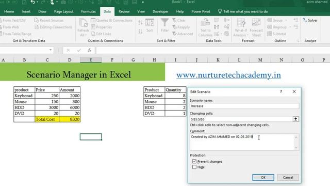330x186 pixels.
Task: Launch the Solver add-in
Action: pos(310,20)
